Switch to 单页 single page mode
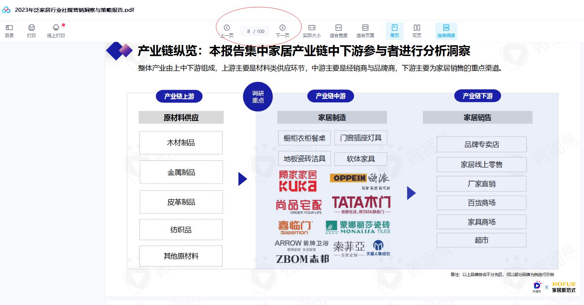 (395, 31)
